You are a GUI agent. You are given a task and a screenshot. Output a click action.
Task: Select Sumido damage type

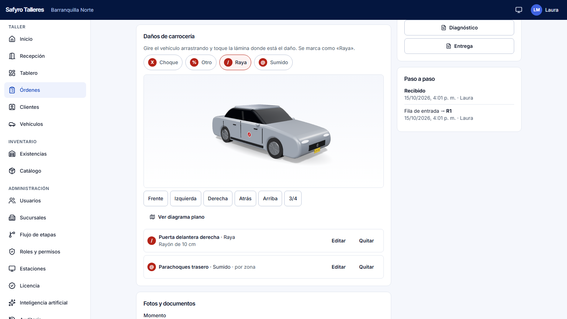273,62
